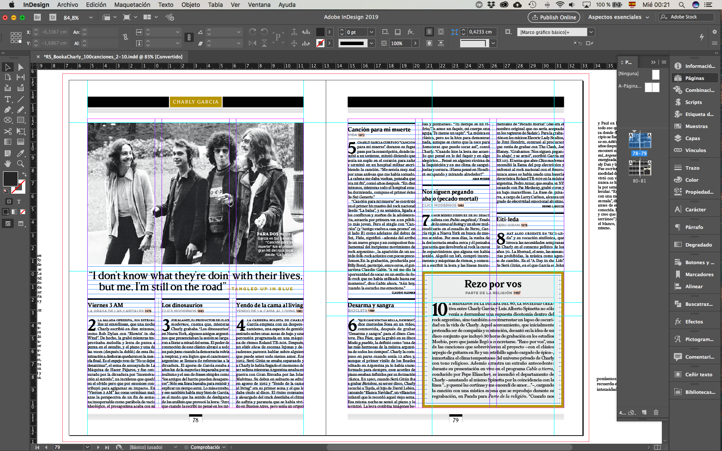This screenshot has height=451, width=722.
Task: Click the fill color swatch in toolbox
Action: [10, 178]
